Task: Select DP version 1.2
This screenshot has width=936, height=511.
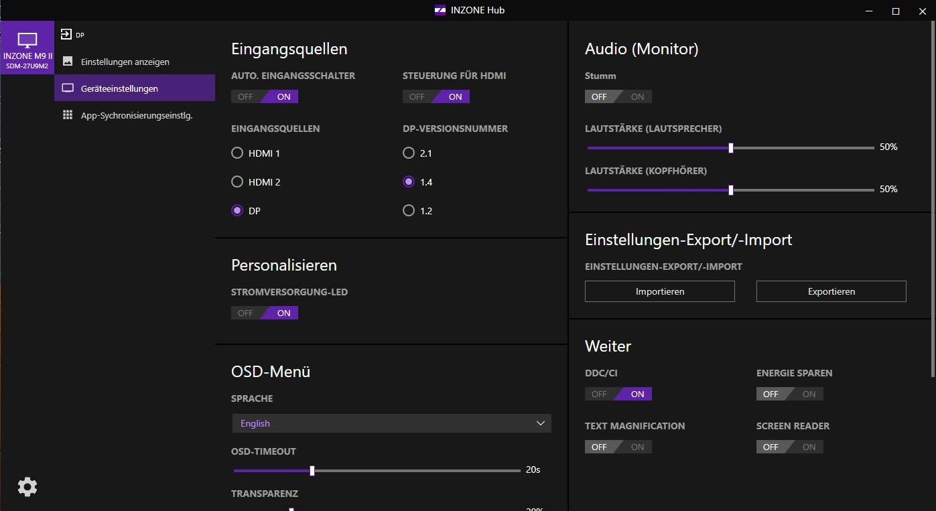Action: point(409,211)
